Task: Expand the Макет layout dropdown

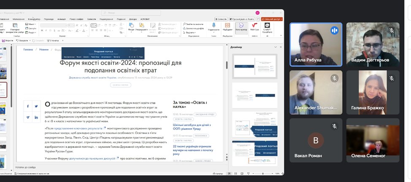Action: click(x=31, y=24)
